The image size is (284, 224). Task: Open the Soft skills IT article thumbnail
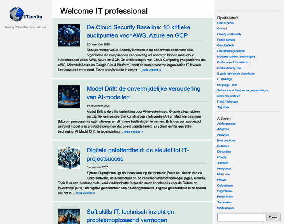[69, 216]
